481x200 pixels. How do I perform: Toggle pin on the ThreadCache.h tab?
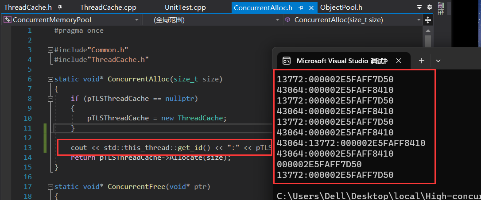(x=60, y=7)
